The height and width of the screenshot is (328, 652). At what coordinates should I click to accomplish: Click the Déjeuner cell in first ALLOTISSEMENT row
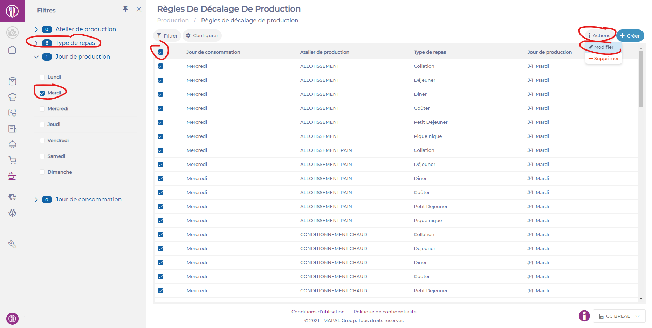pyautogui.click(x=425, y=80)
